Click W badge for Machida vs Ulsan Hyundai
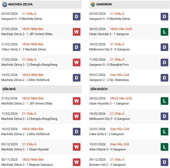Image resolution: width=170 pixels, height=168 pixels. coord(76,147)
